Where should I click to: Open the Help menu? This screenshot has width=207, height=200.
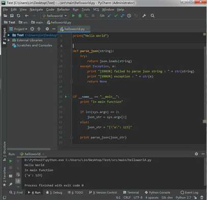pyautogui.click(x=120, y=10)
